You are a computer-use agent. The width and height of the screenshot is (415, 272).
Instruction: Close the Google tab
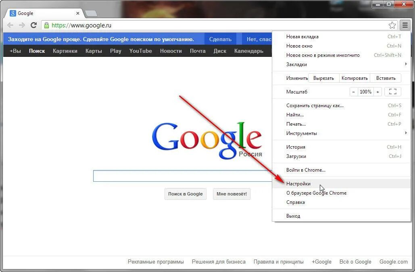coord(77,13)
